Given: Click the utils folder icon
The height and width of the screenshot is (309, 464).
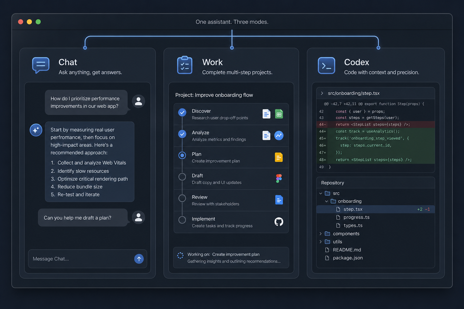Looking at the screenshot, I should tap(327, 242).
